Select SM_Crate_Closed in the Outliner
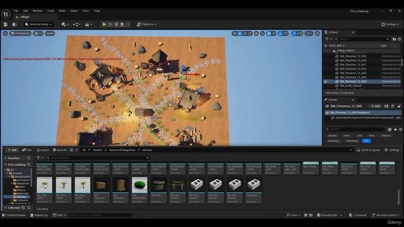 [350, 86]
